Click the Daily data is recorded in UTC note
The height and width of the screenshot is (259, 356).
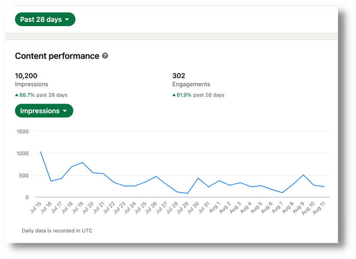[57, 231]
